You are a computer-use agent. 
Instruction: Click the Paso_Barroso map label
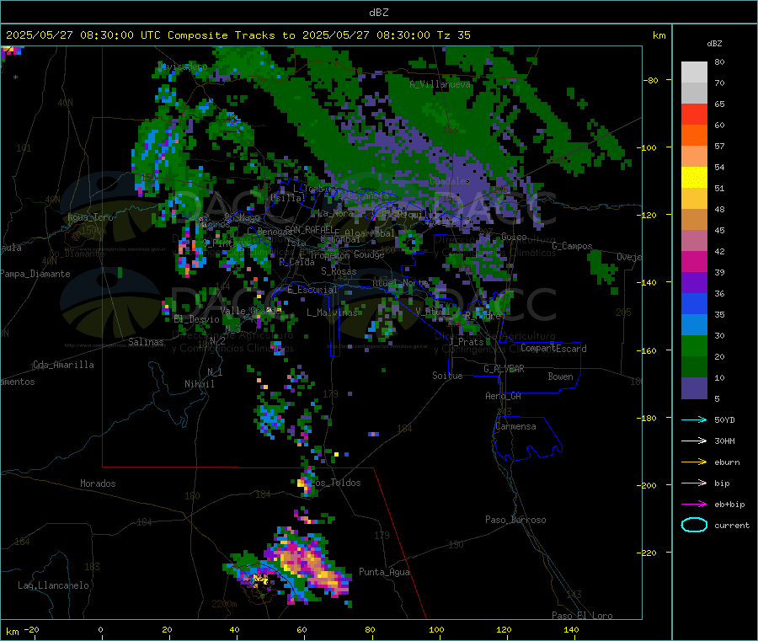coord(515,520)
